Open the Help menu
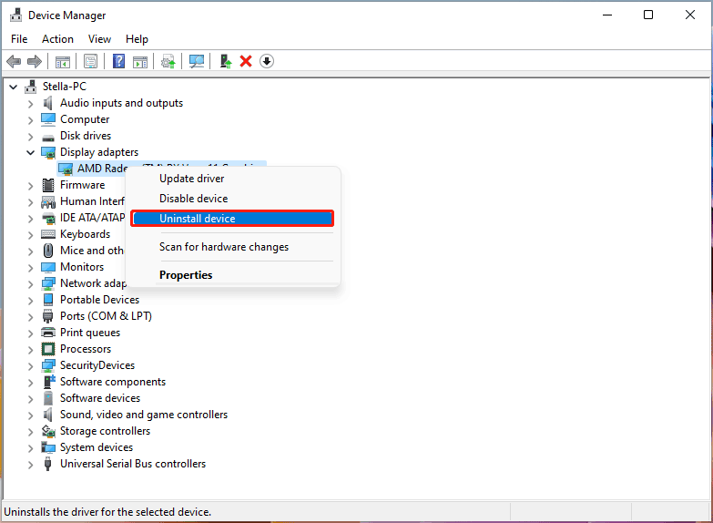 coord(137,39)
